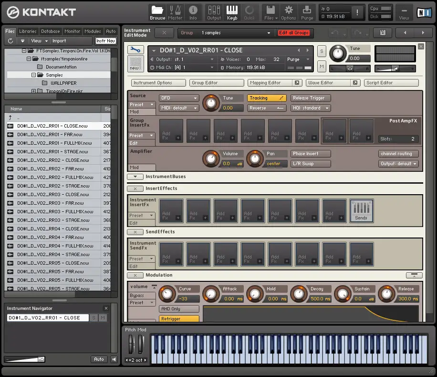Expand the InstrumentBuses section arrow

tap(135, 177)
